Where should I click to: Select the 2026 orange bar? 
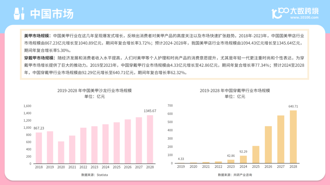point(268,145)
